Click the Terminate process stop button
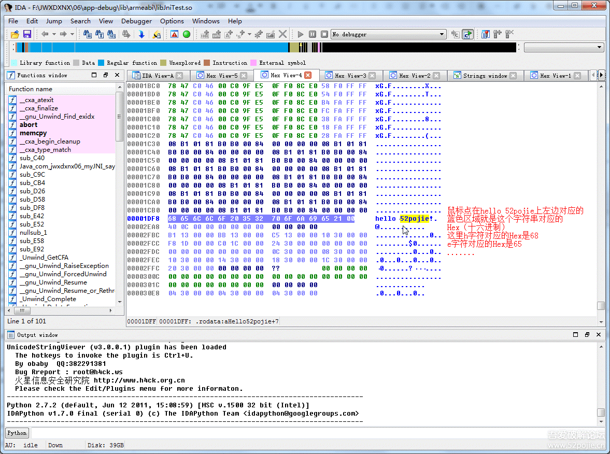The height and width of the screenshot is (454, 610). click(324, 34)
